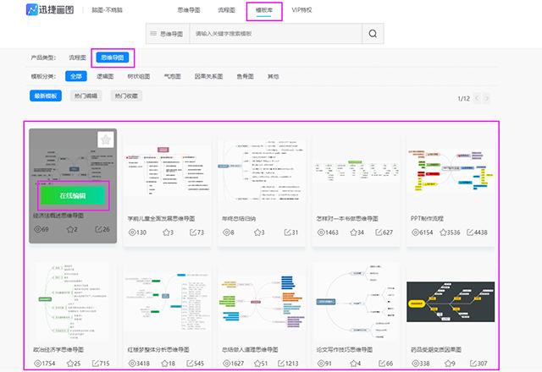Viewport: 542px width, 372px height.
Task: Click the star icon under 药品受潮变质因果图
Action: (448, 364)
